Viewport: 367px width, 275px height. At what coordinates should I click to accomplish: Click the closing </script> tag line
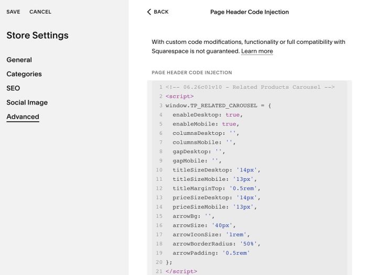click(x=181, y=271)
